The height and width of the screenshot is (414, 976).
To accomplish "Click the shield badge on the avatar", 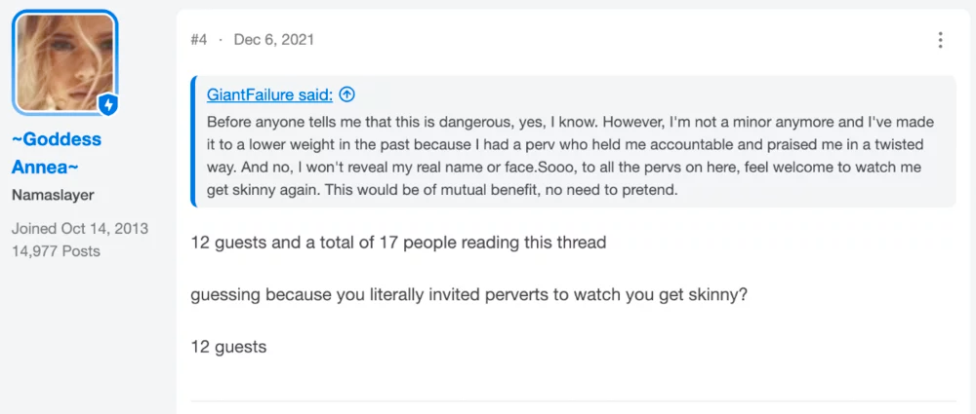I will (x=107, y=105).
